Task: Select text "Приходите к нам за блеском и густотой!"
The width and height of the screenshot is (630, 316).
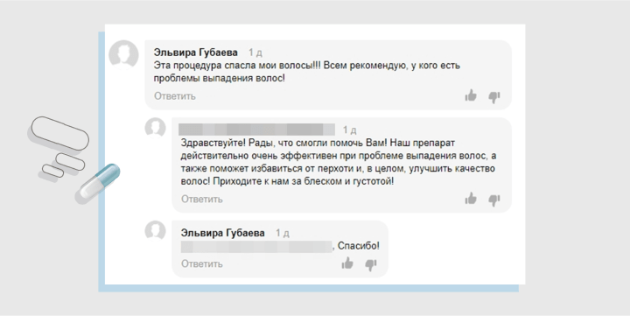Action: click(304, 181)
